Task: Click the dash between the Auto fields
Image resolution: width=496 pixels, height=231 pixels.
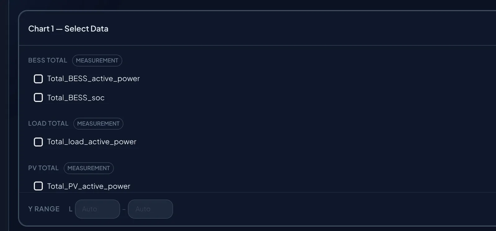Action: [124, 210]
